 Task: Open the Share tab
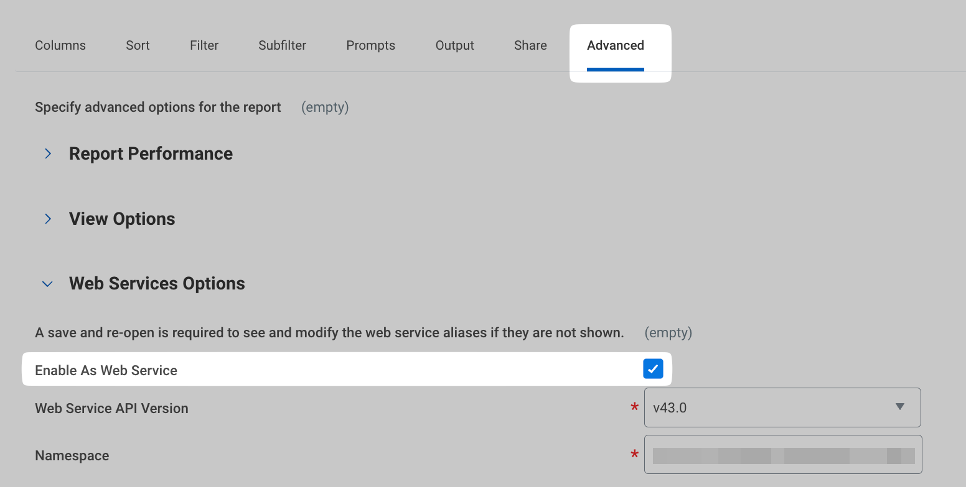click(530, 45)
